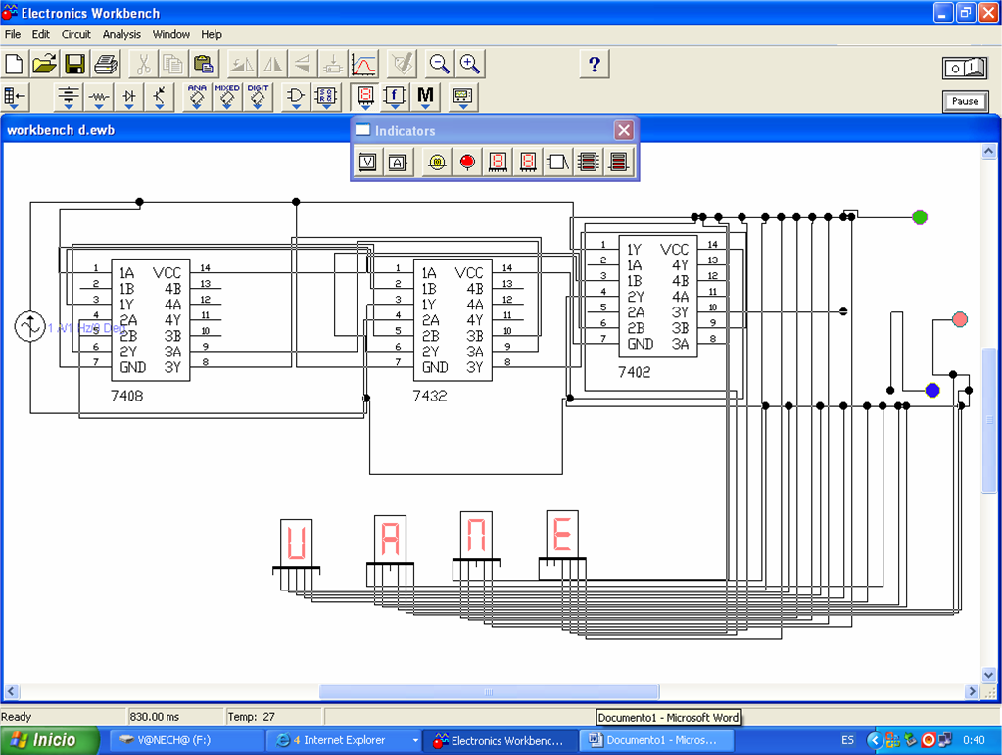Select the Ammeter in Indicators
This screenshot has height=755, width=1002.
[398, 163]
